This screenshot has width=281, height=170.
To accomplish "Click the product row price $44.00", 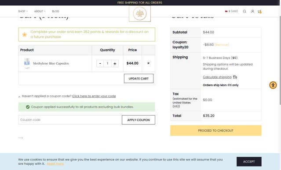I will pos(132,63).
